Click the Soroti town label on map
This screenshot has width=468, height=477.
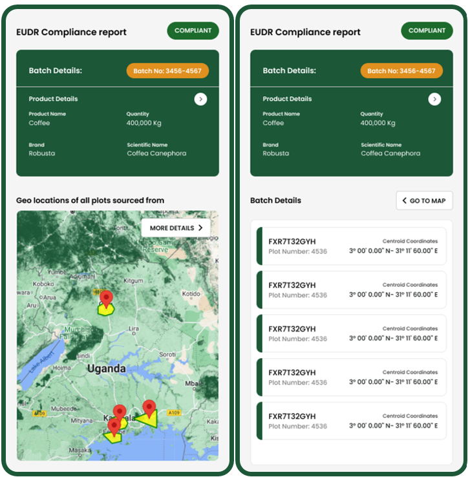coord(167,354)
